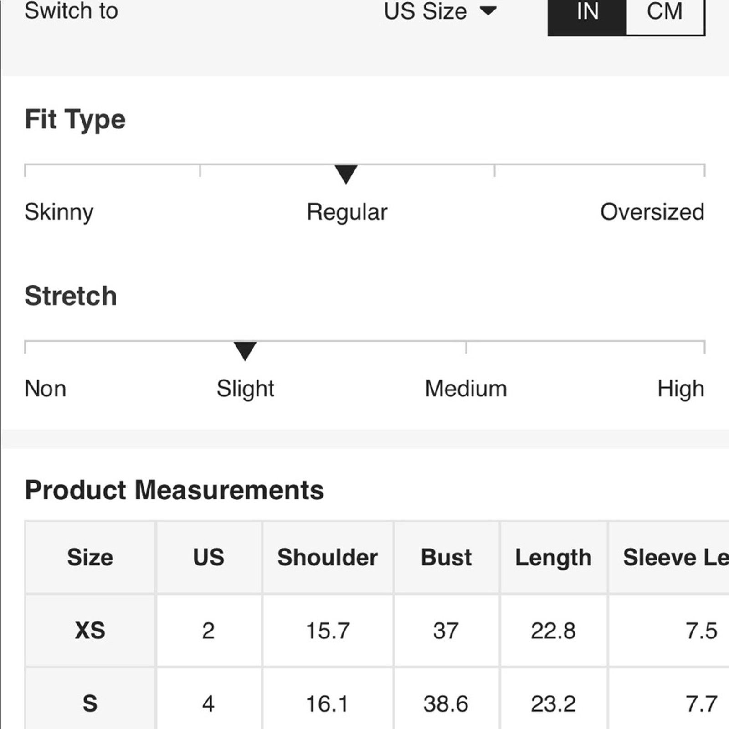Select the XS size row
This screenshot has height=729, width=729.
click(x=377, y=631)
